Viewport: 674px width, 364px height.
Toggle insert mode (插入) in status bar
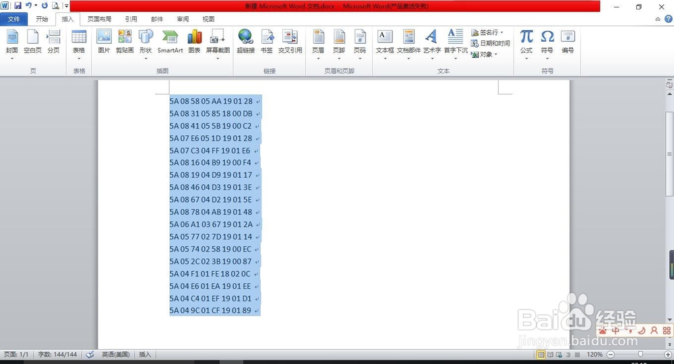point(145,355)
